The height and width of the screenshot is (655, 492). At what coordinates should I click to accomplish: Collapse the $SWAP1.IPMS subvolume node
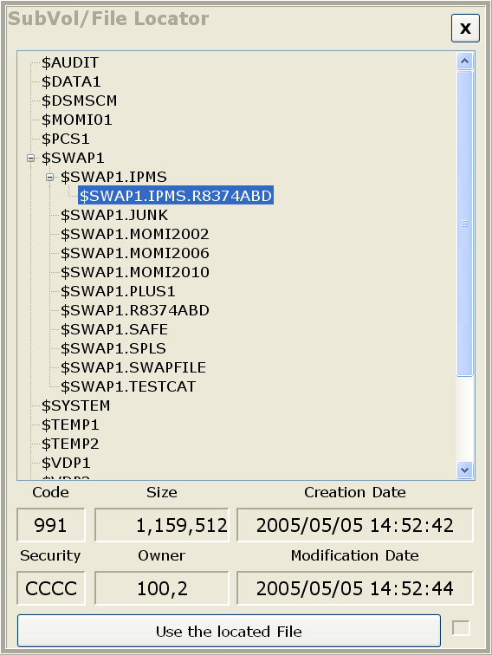49,178
